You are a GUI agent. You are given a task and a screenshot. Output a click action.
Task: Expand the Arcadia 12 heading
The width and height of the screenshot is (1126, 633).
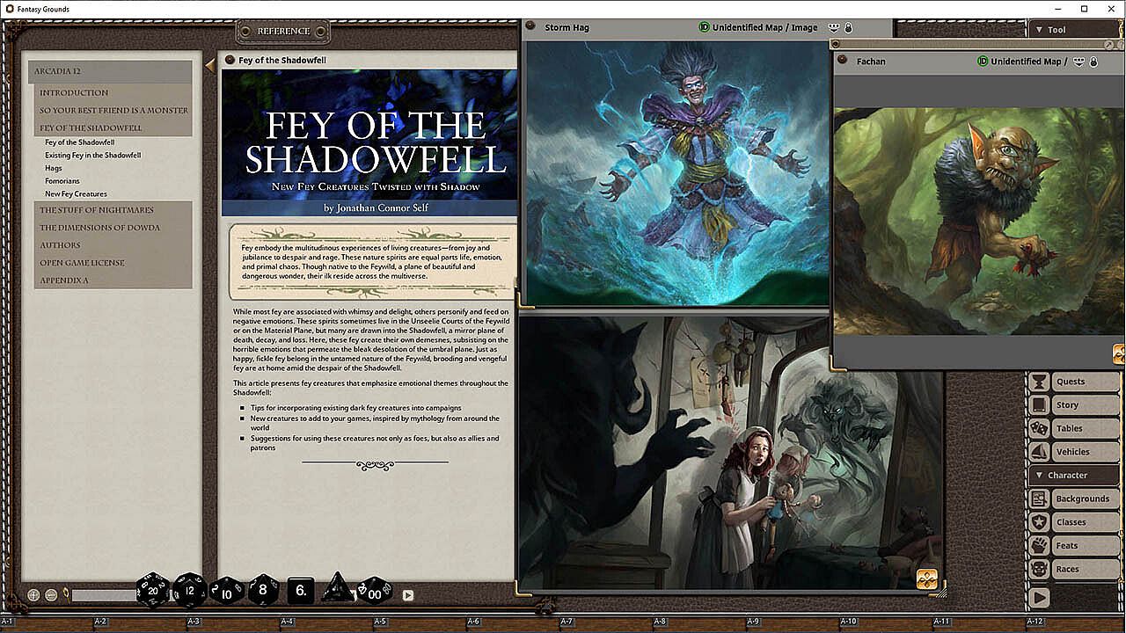pyautogui.click(x=110, y=71)
